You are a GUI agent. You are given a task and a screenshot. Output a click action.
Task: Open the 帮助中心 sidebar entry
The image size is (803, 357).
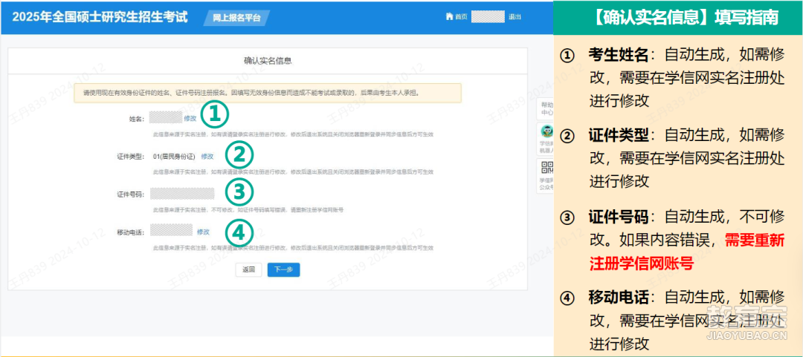click(x=546, y=109)
